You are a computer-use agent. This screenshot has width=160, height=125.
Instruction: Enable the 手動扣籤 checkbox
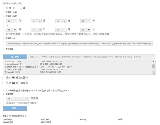[3, 49]
